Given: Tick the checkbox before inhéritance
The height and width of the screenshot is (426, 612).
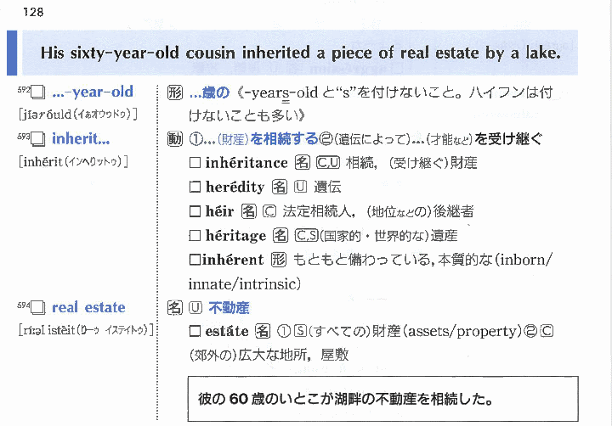Looking at the screenshot, I should pos(195,163).
